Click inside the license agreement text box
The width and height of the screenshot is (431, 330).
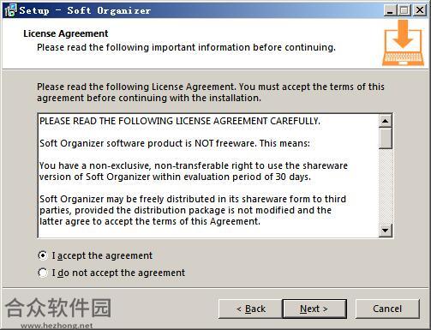pos(208,176)
